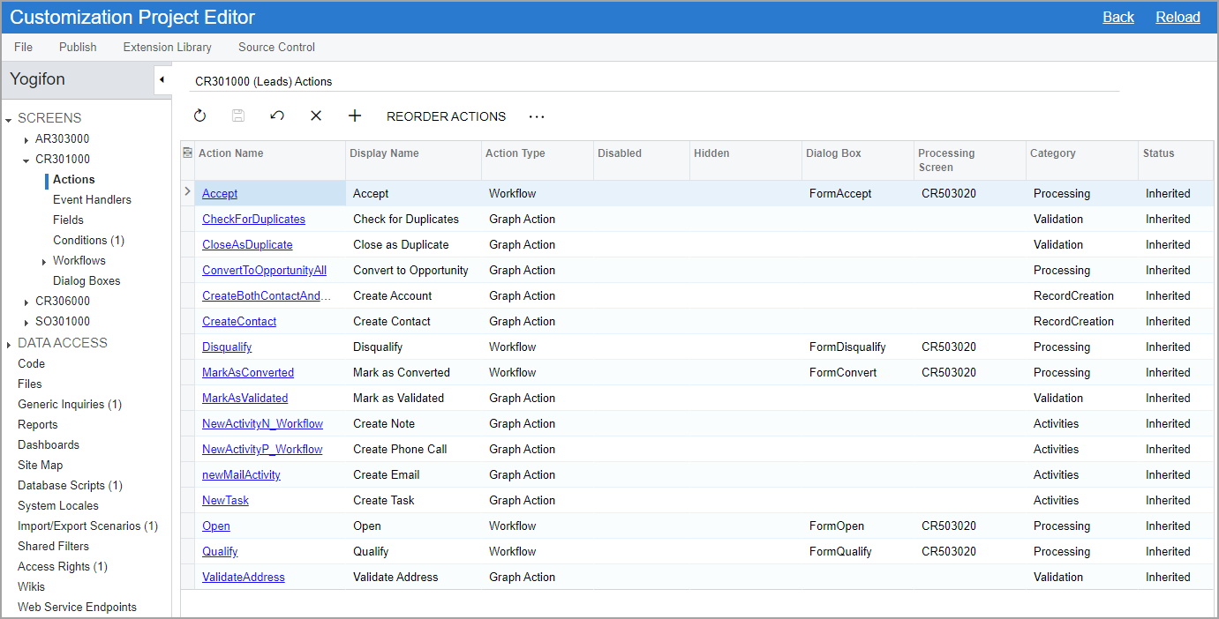The height and width of the screenshot is (619, 1219).
Task: Expand the AR303000 screen node
Action: click(x=26, y=139)
